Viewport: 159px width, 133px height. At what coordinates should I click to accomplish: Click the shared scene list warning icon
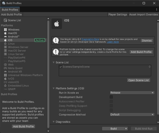point(56,52)
